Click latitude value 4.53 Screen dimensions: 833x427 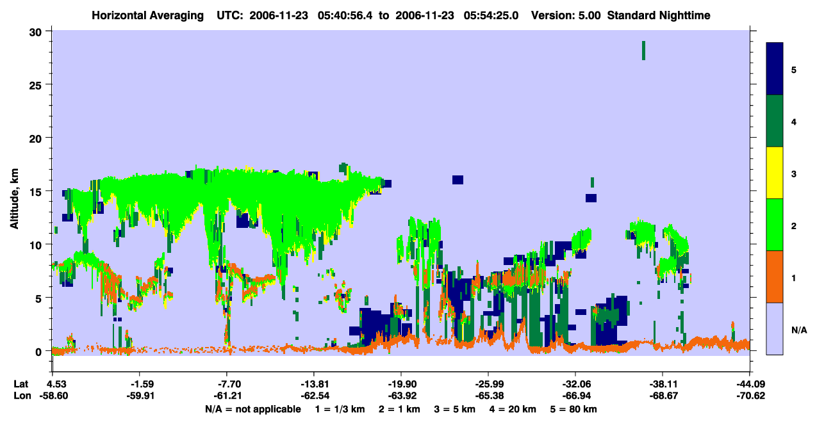[53, 384]
